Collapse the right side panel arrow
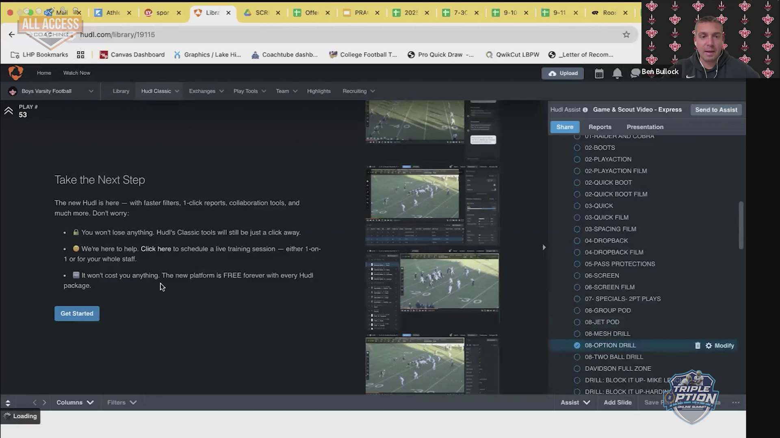This screenshot has height=438, width=780. point(544,247)
